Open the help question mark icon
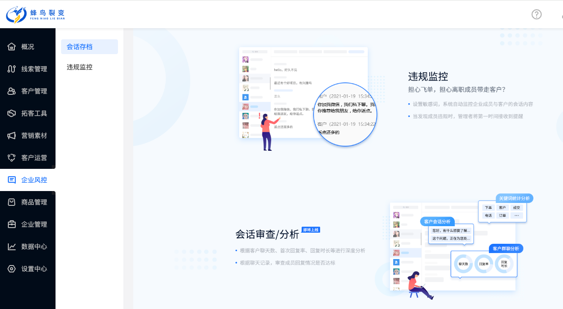Image resolution: width=563 pixels, height=309 pixels. [536, 14]
